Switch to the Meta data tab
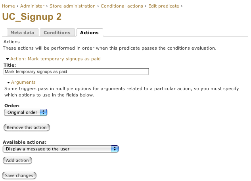251x181 pixels. click(23, 33)
